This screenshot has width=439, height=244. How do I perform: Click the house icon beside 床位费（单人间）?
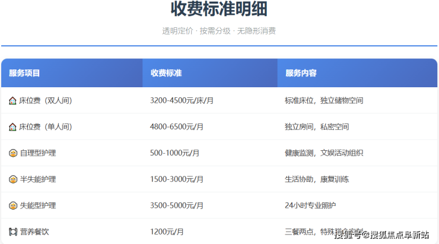(12, 127)
